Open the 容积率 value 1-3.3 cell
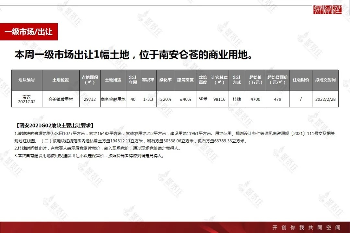The height and width of the screenshot is (233, 350). point(147,99)
